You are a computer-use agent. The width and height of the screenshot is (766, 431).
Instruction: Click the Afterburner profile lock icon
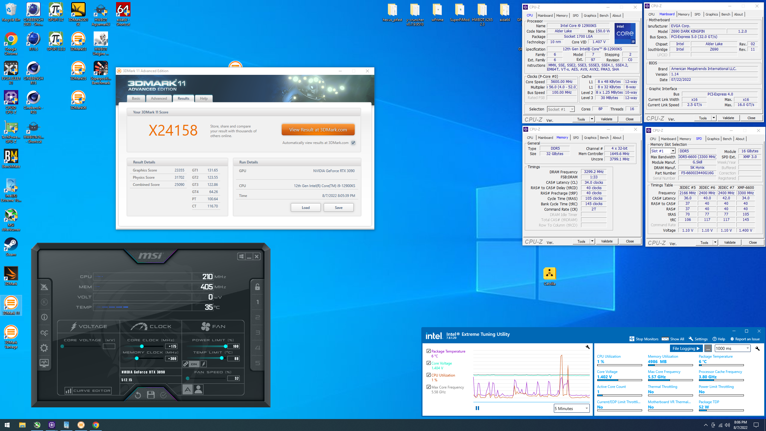click(x=257, y=287)
